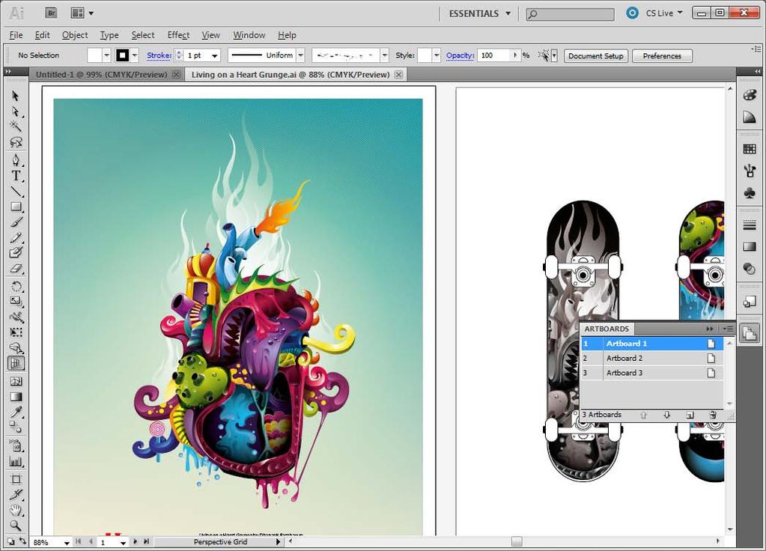Open the Color panel palette icon

(x=750, y=95)
